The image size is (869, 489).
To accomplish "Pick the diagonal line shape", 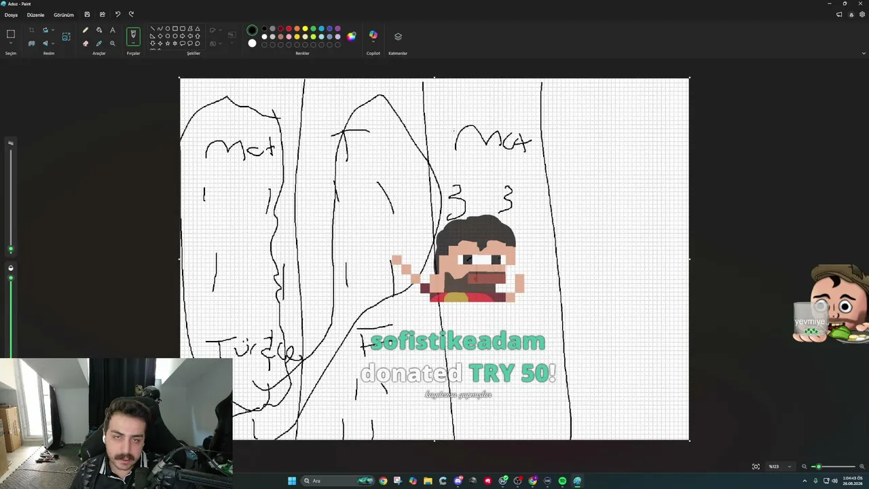I will tap(152, 29).
